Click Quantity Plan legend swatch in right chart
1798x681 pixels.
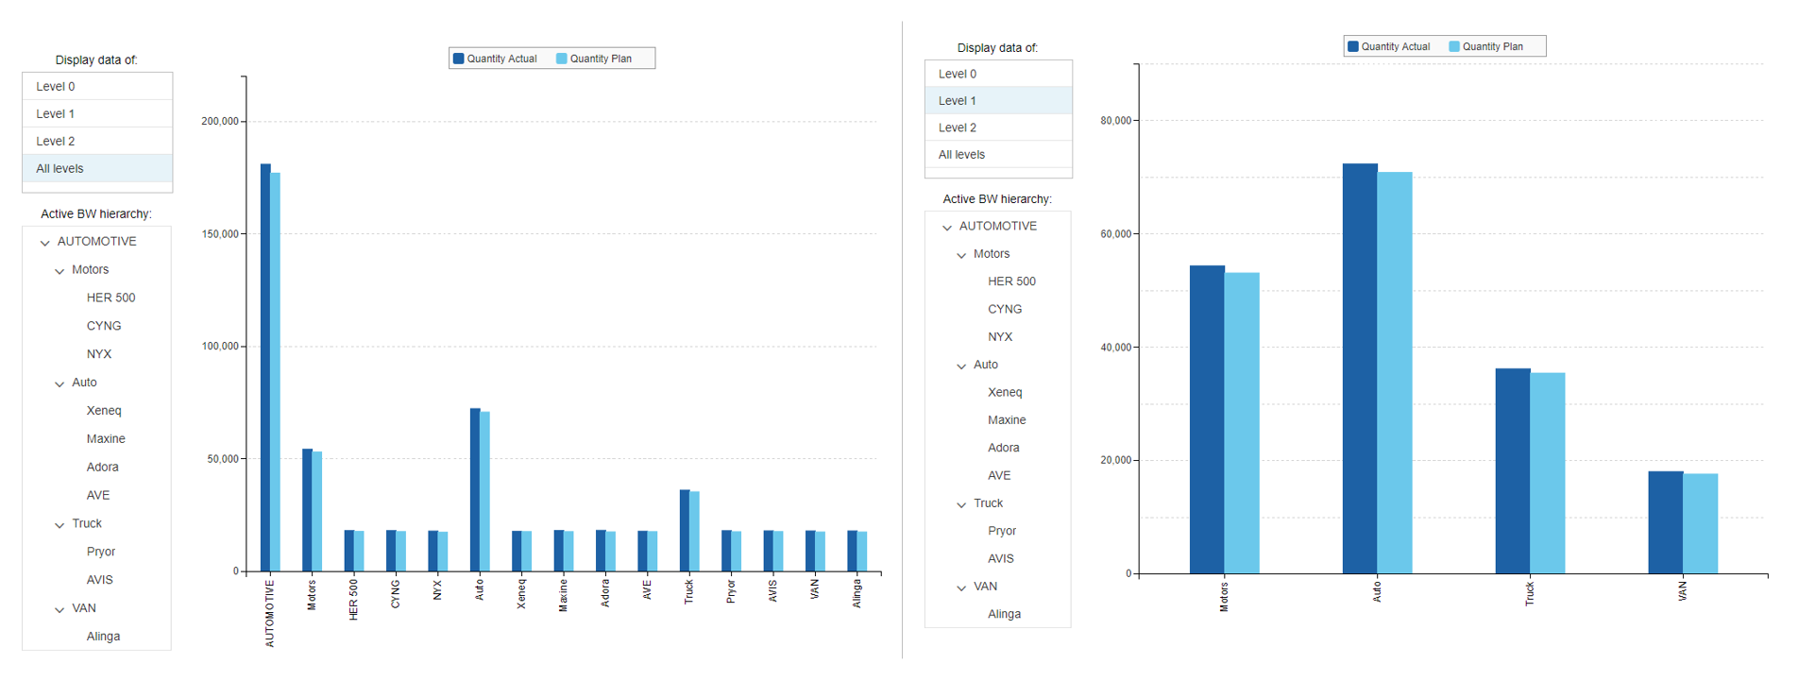coord(1454,46)
